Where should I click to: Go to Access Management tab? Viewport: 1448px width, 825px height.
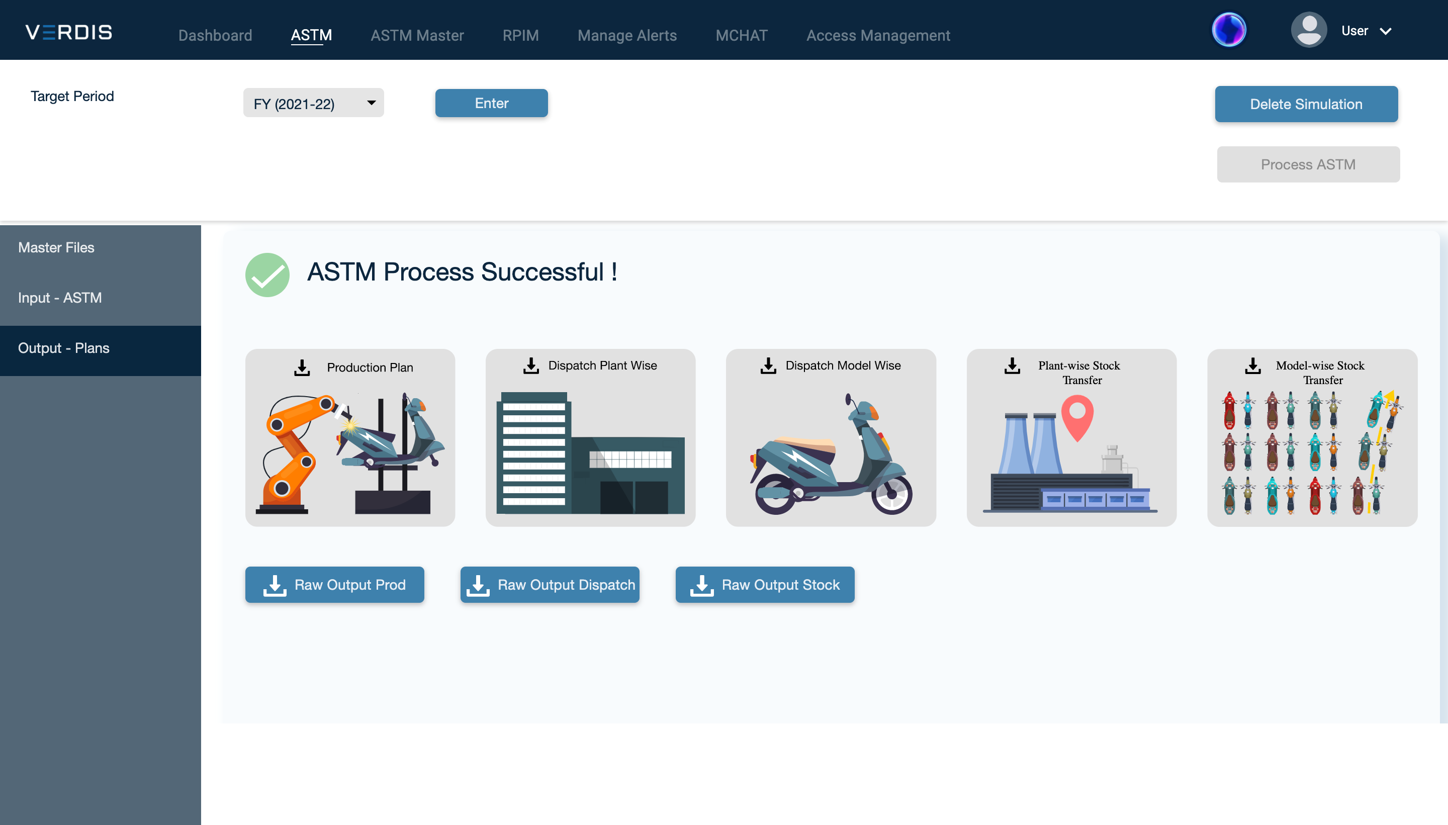(878, 35)
